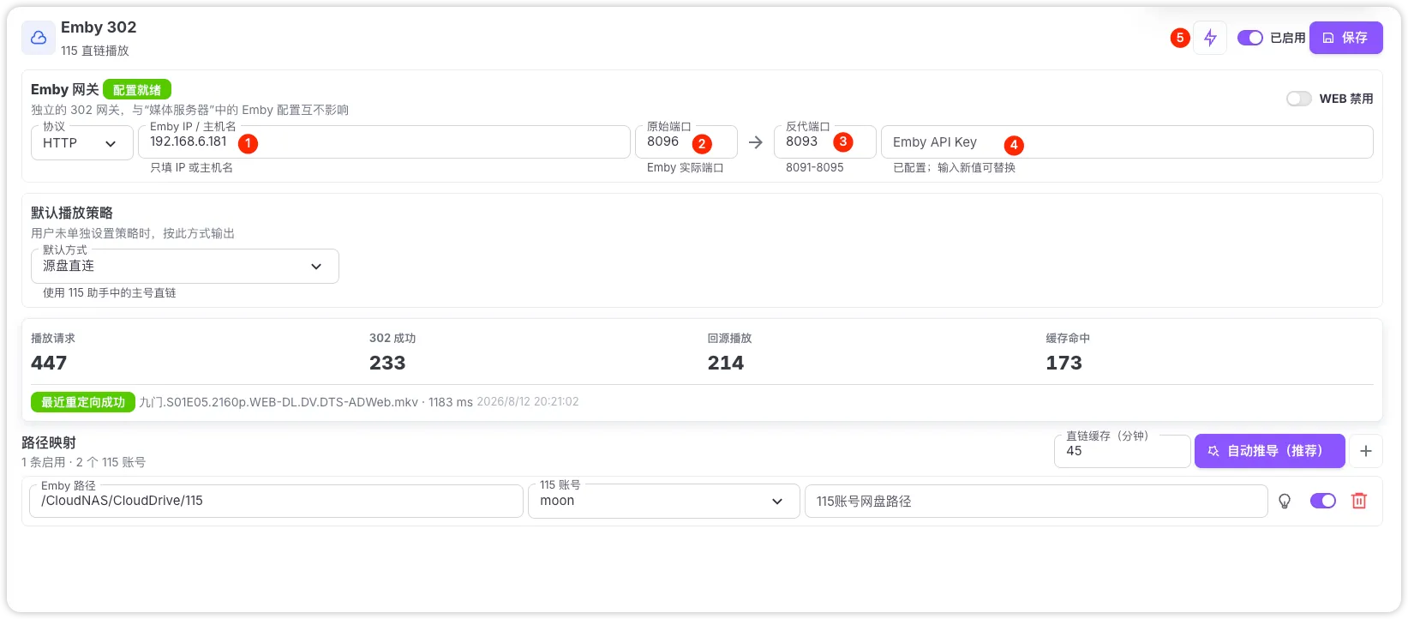This screenshot has width=1408, height=619.
Task: Click the 回源播放 214 statistic
Action: tap(729, 352)
